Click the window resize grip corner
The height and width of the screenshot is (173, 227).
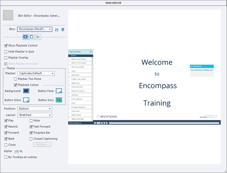click(225, 171)
